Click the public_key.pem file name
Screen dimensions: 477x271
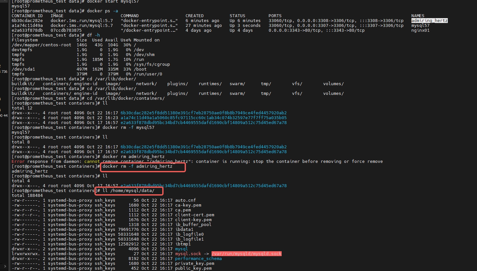pos(193,268)
